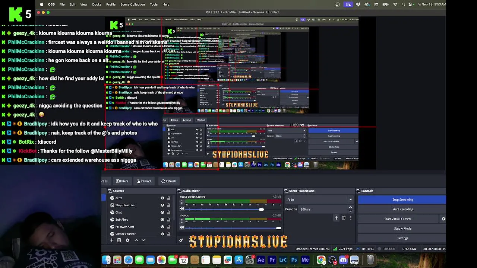This screenshot has height=268, width=477.
Task: Hide the viewer counter source
Action: coord(162,234)
